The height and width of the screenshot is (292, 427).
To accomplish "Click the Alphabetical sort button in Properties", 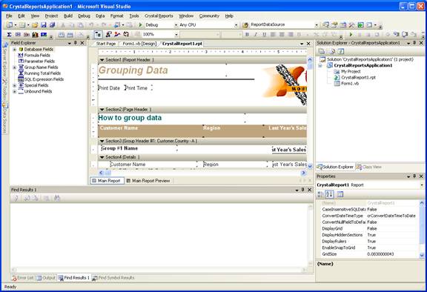I will pos(330,194).
